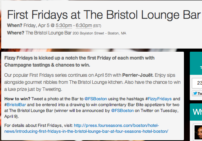Open the first @FSBoston mention link
The width and height of the screenshot is (202, 141).
click(95, 99)
